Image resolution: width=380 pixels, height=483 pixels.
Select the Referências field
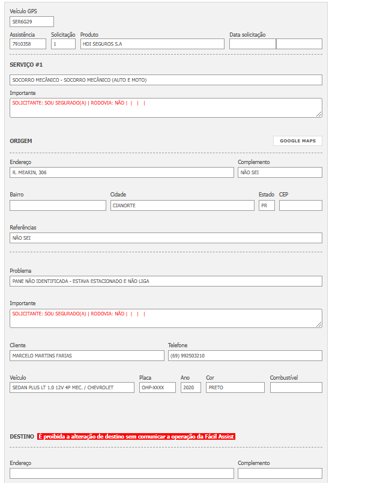(x=166, y=238)
